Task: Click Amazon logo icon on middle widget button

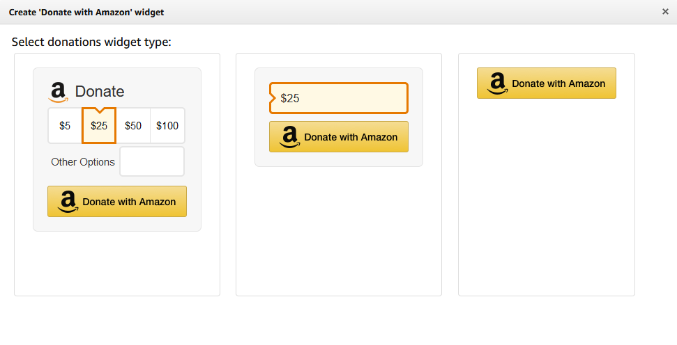Action: click(289, 137)
